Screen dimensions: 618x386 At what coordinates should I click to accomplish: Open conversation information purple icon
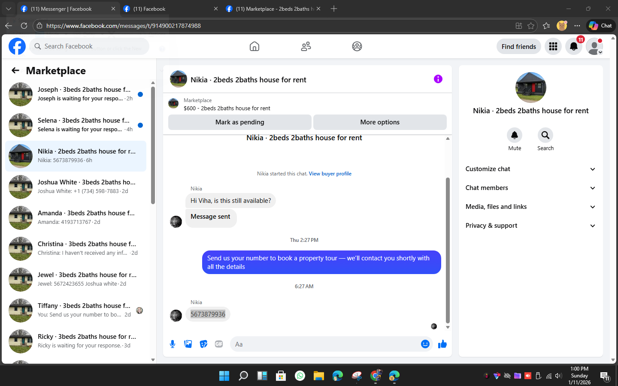coord(438,79)
